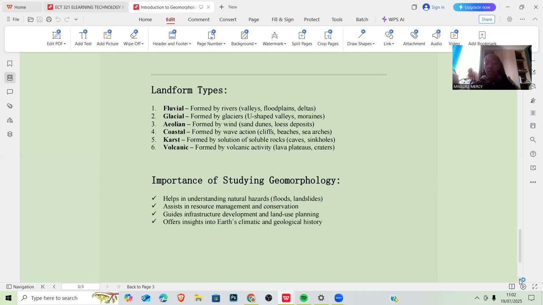The height and width of the screenshot is (305, 543).
Task: Open the comments panel in sidebar
Action: [x=10, y=92]
